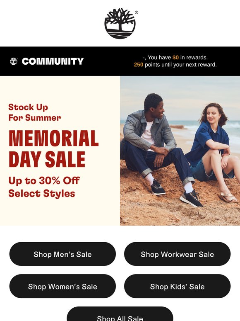240x321 pixels.
Task: Click the 'points until your next reward' line
Action: coord(180,65)
